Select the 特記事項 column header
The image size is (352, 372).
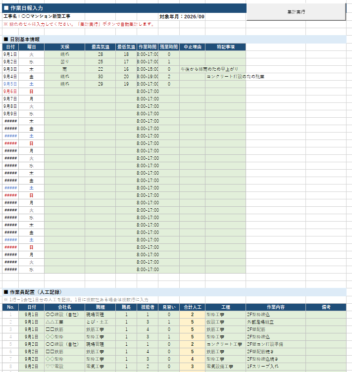pyautogui.click(x=225, y=47)
